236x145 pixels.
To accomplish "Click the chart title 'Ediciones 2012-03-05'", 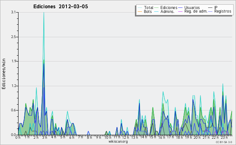I will [x=61, y=7].
